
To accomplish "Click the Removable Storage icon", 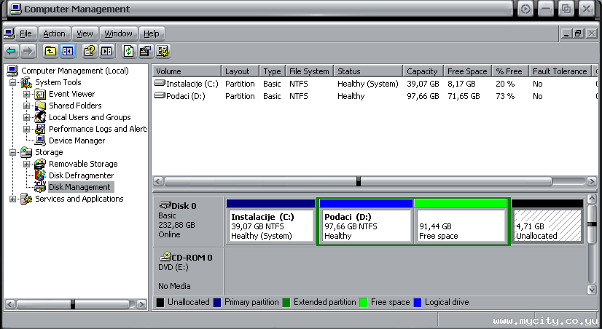I will tap(40, 164).
